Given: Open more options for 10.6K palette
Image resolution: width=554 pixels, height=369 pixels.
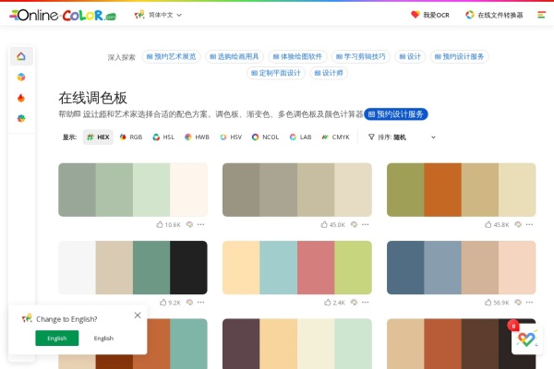Looking at the screenshot, I should pyautogui.click(x=200, y=224).
